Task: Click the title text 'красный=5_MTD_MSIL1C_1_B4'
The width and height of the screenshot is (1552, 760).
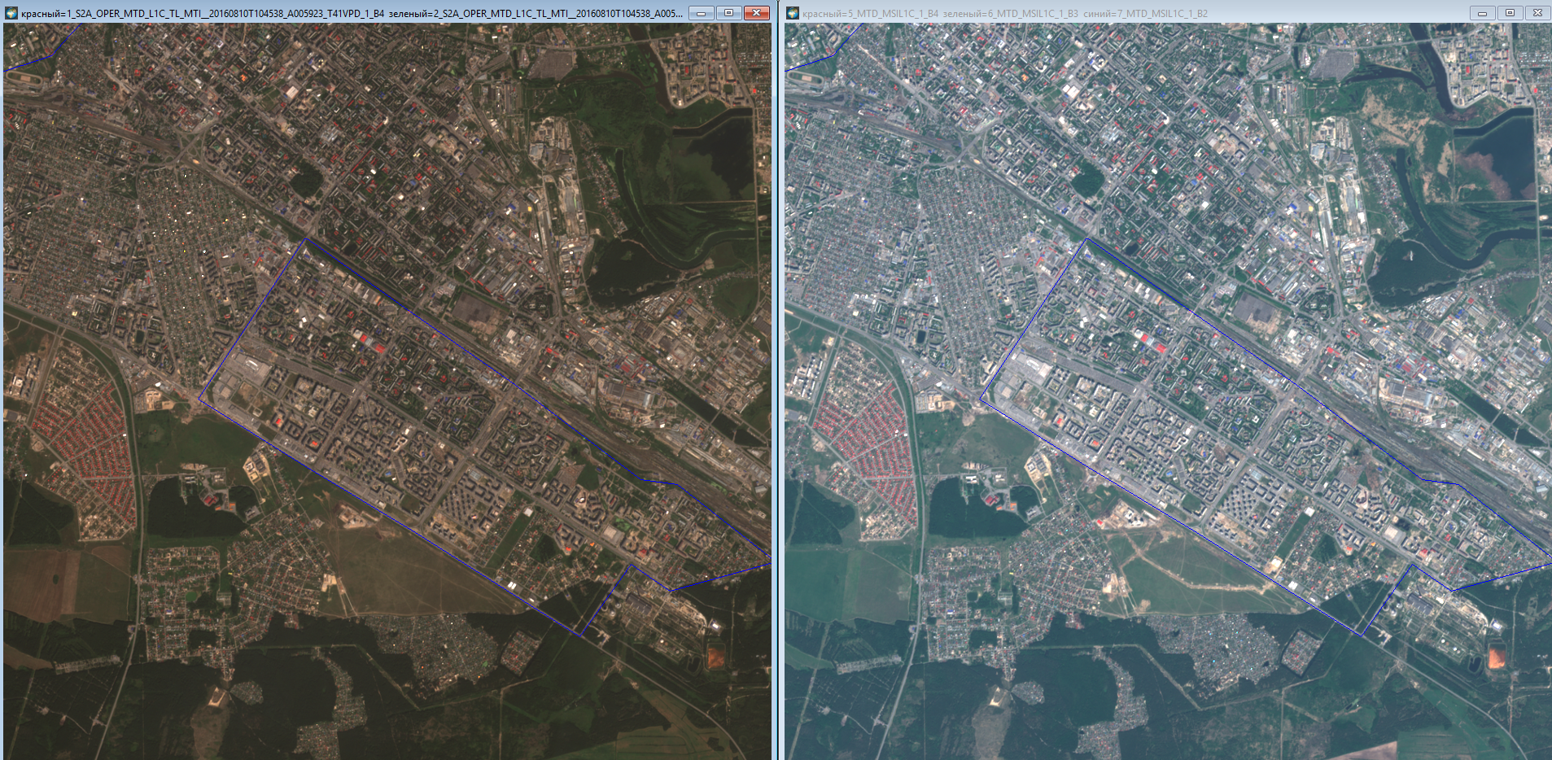Action: [870, 14]
